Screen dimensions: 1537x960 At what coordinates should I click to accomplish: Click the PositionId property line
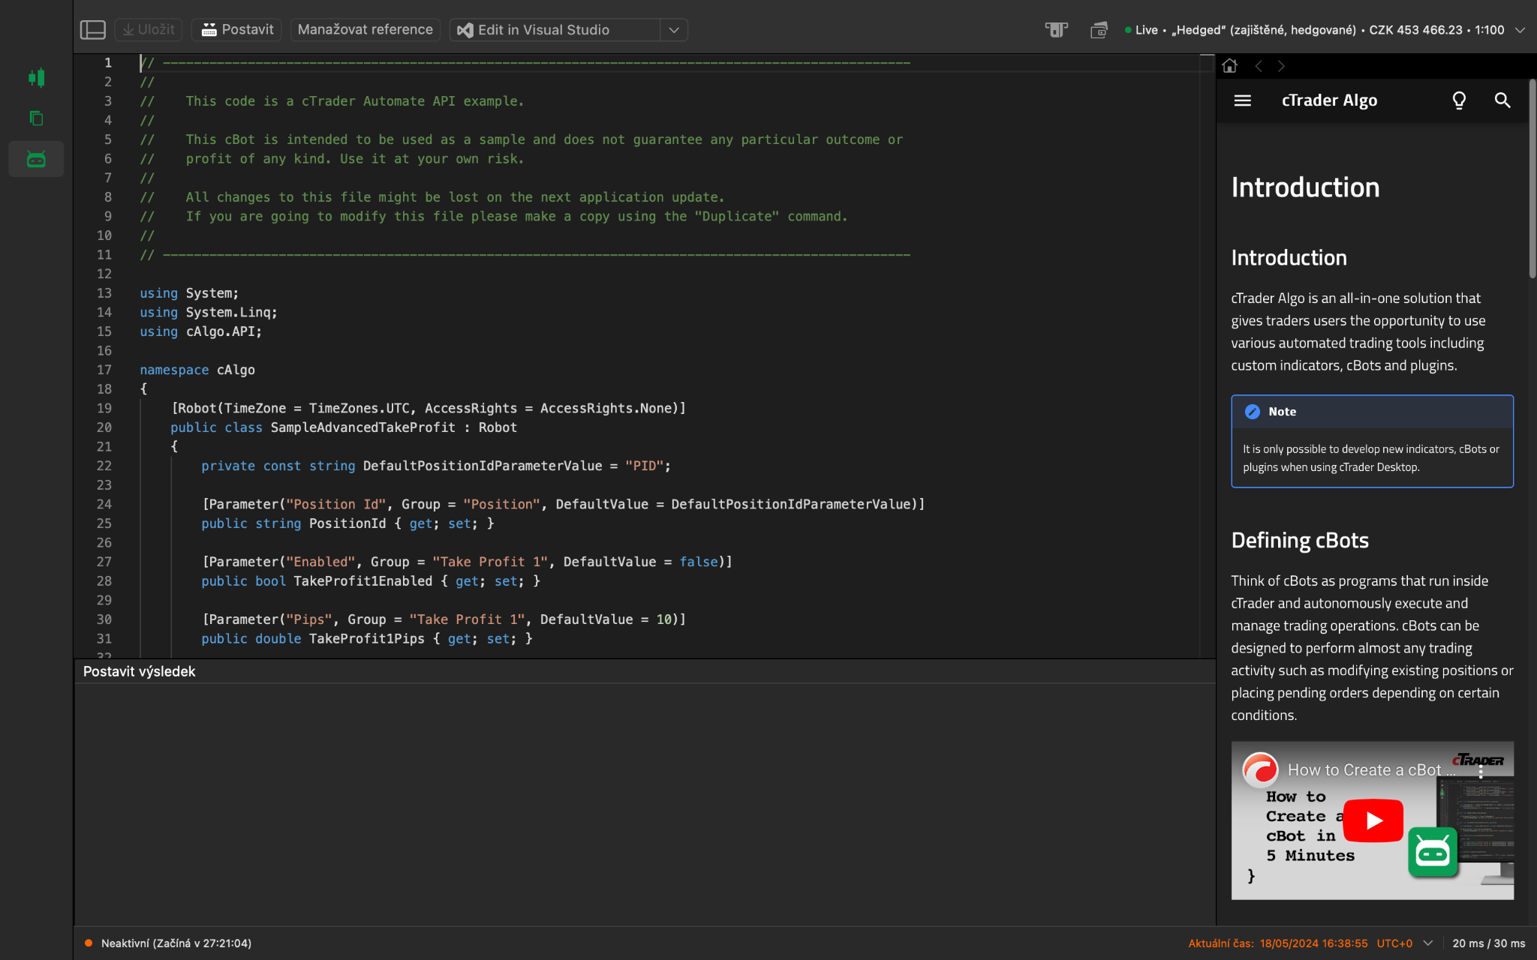point(347,523)
